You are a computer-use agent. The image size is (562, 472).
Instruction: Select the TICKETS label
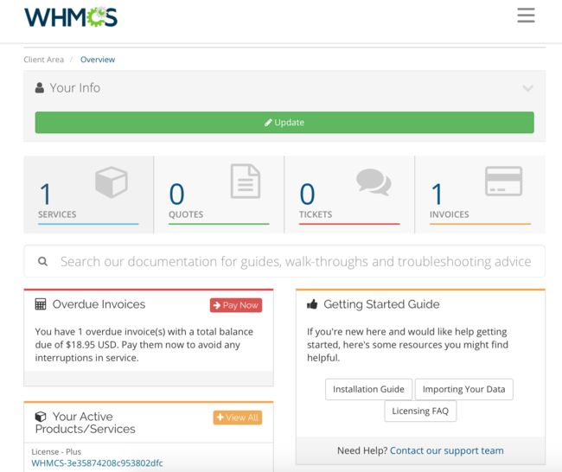click(316, 214)
